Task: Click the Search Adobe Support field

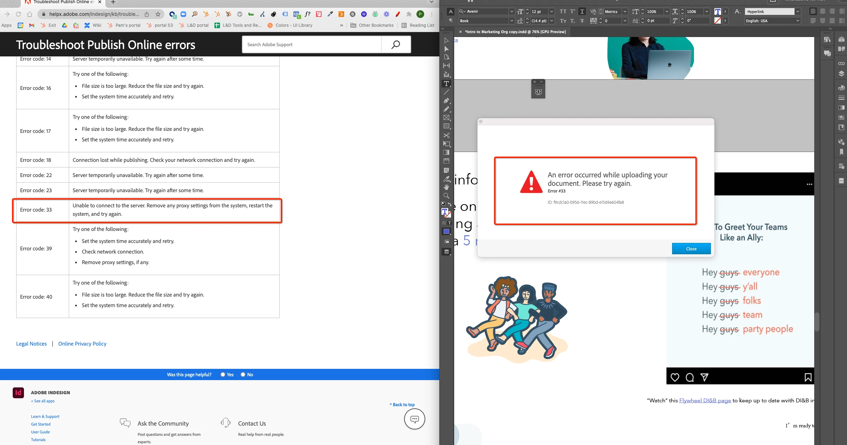Action: pos(312,44)
